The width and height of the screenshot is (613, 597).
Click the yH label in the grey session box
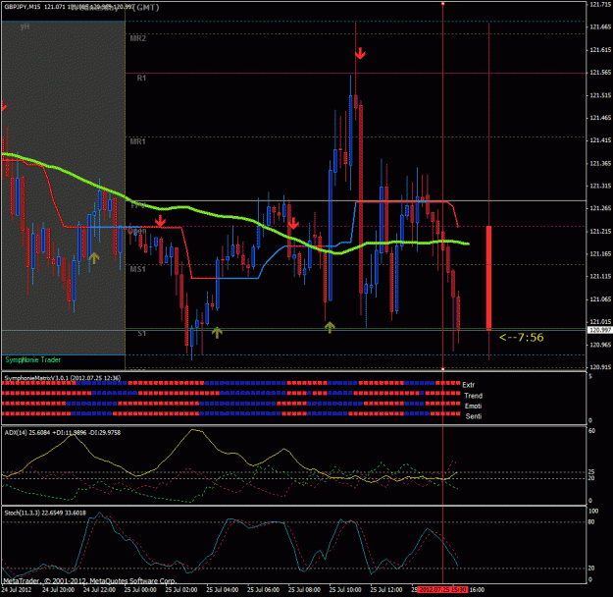(x=25, y=27)
